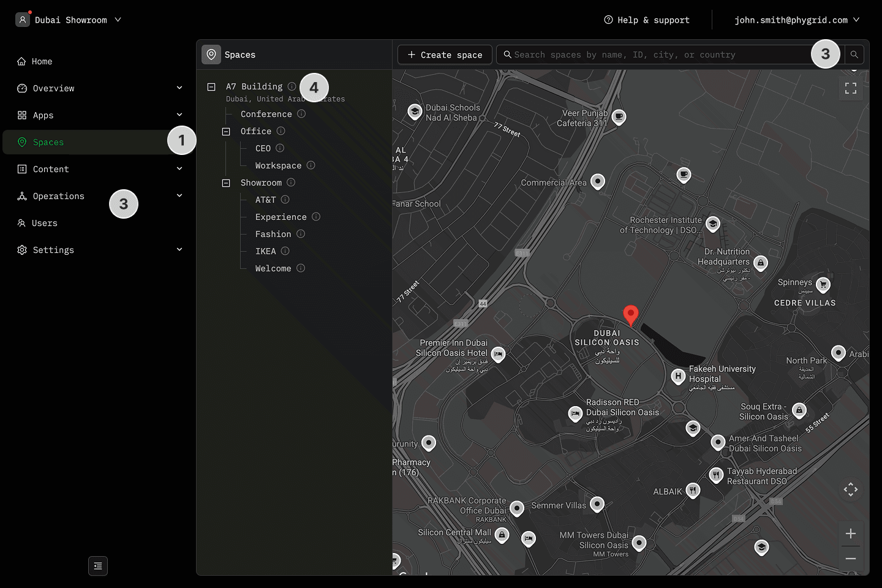The width and height of the screenshot is (882, 588).
Task: Collapse the A7 Building tree node
Action: pos(211,87)
